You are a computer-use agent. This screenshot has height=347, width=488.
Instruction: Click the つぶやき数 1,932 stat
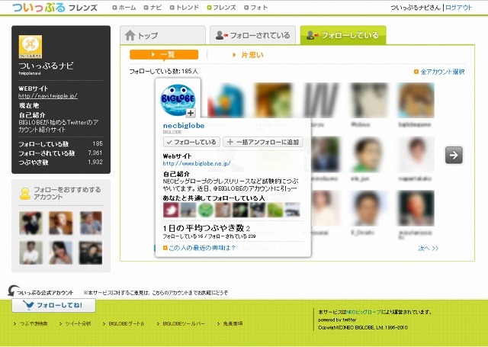(x=60, y=162)
